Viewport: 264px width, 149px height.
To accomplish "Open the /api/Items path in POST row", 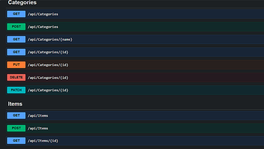I will pyautogui.click(x=38, y=128).
